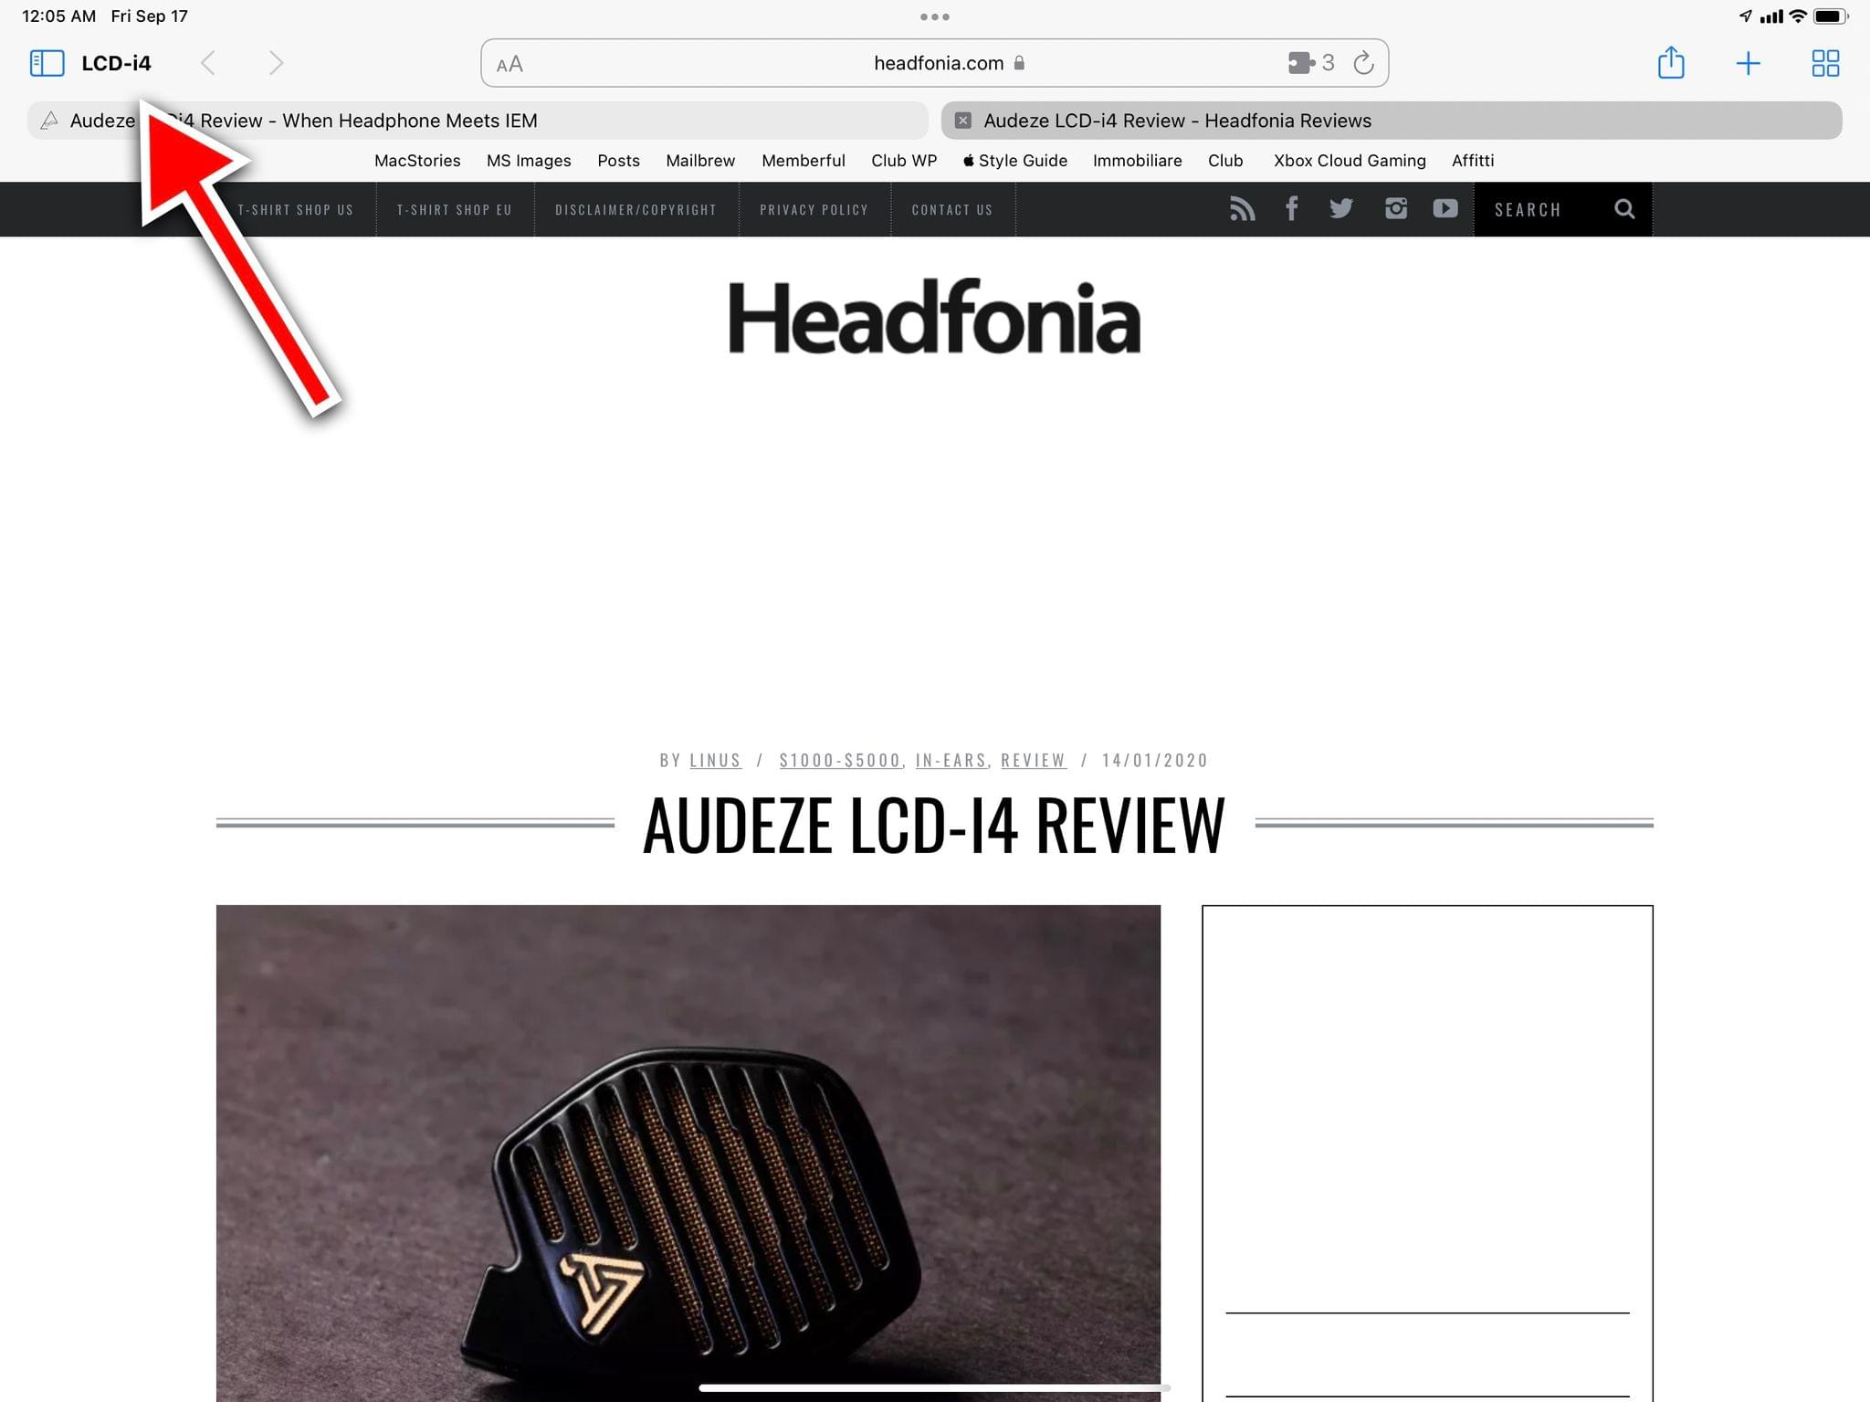The height and width of the screenshot is (1402, 1870).
Task: Select the Twitter social icon
Action: [x=1343, y=209]
